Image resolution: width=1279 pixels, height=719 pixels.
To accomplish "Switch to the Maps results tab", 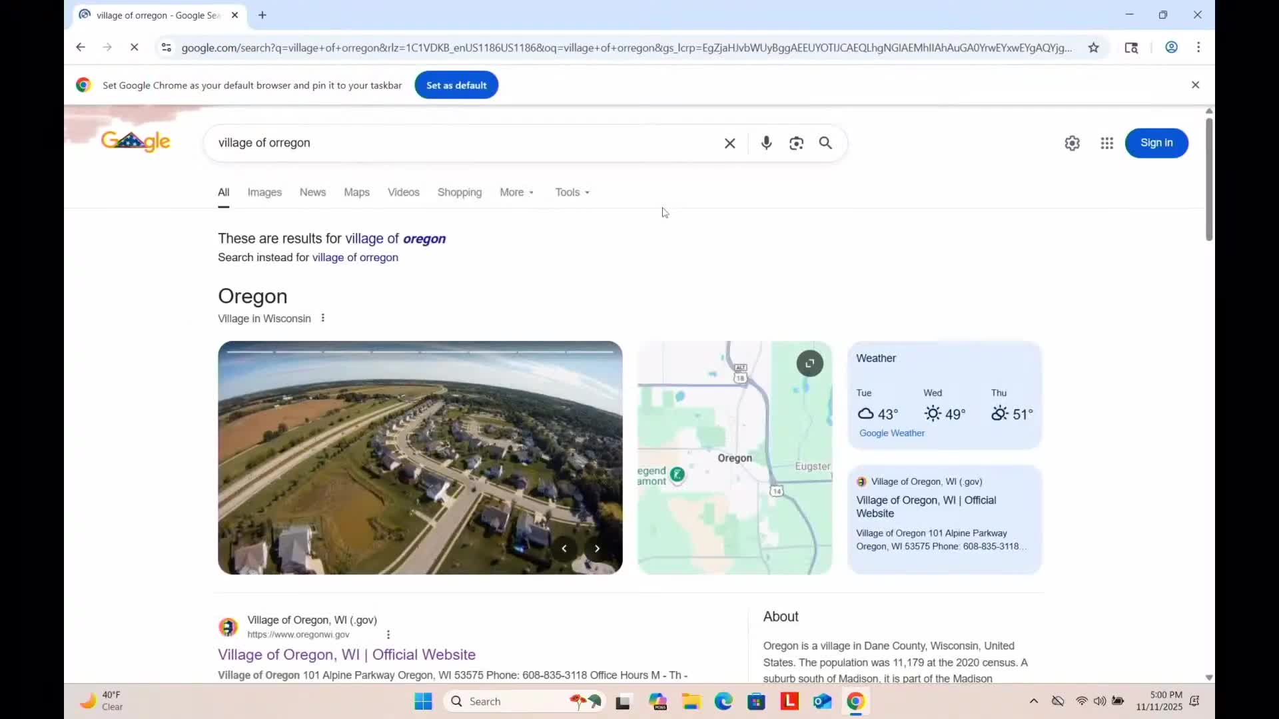I will point(356,192).
